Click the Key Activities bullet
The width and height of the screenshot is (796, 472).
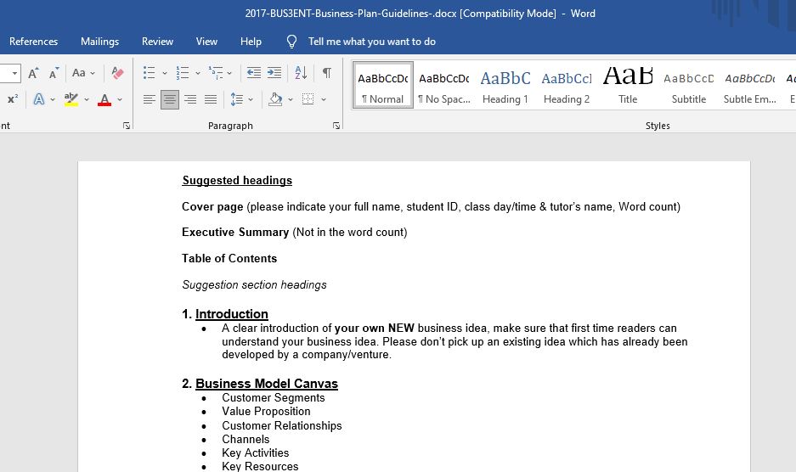point(256,452)
